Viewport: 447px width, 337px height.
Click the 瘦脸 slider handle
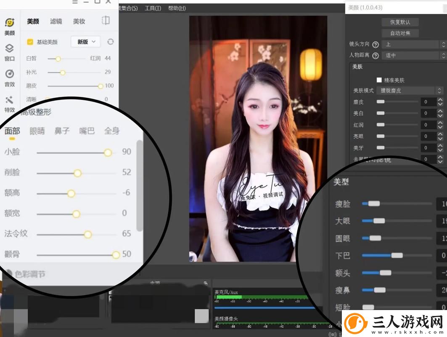(x=374, y=203)
